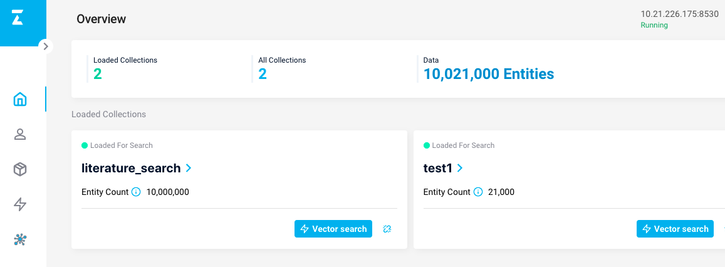Viewport: 725px width, 267px height.
Task: Click Entity Count info icon for test1
Action: [x=478, y=192]
